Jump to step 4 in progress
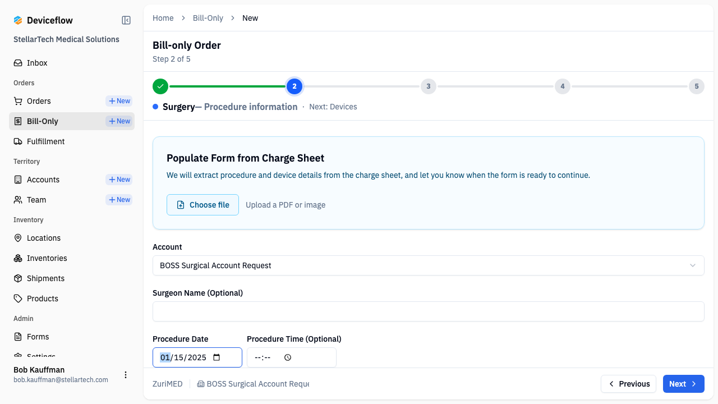The width and height of the screenshot is (718, 404). [x=563, y=86]
